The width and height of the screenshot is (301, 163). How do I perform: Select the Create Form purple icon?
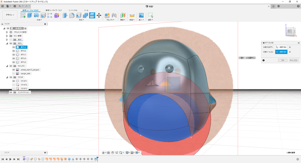(x=56, y=15)
